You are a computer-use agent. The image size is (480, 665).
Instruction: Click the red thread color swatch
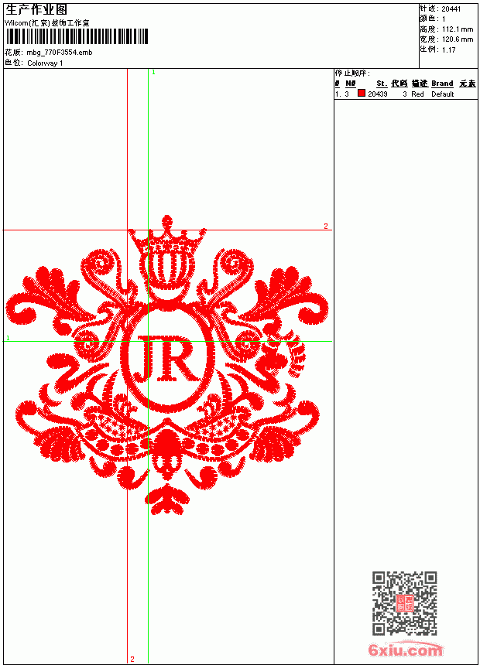361,94
